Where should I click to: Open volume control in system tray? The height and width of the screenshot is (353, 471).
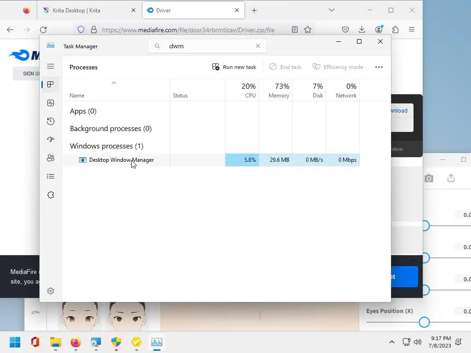pyautogui.click(x=418, y=342)
